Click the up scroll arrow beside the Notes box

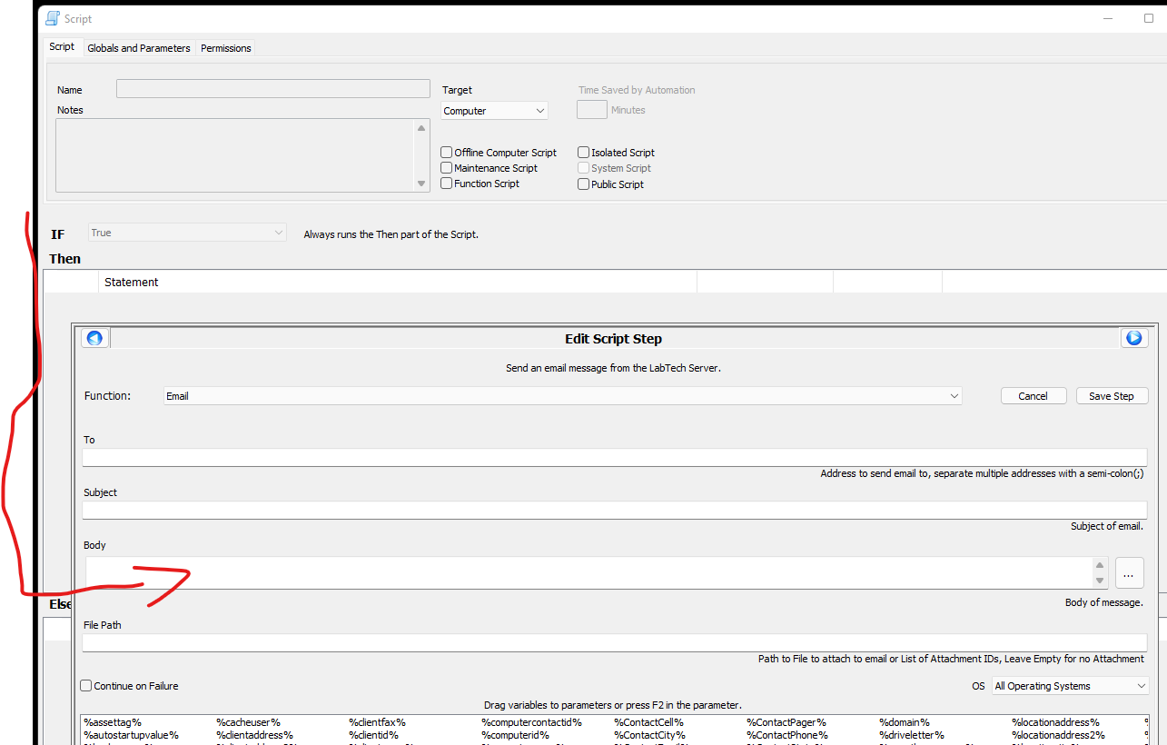[x=420, y=127]
